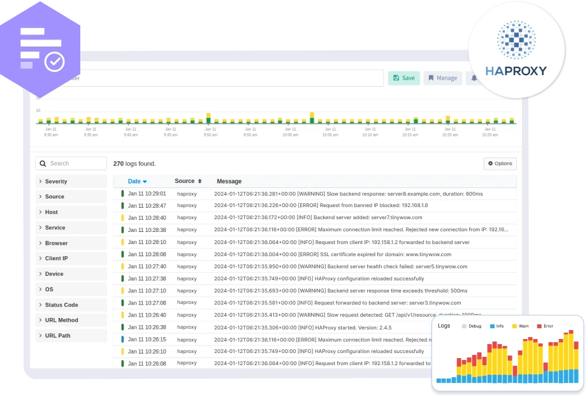Click histogram bar near 9:50 am

point(208,119)
